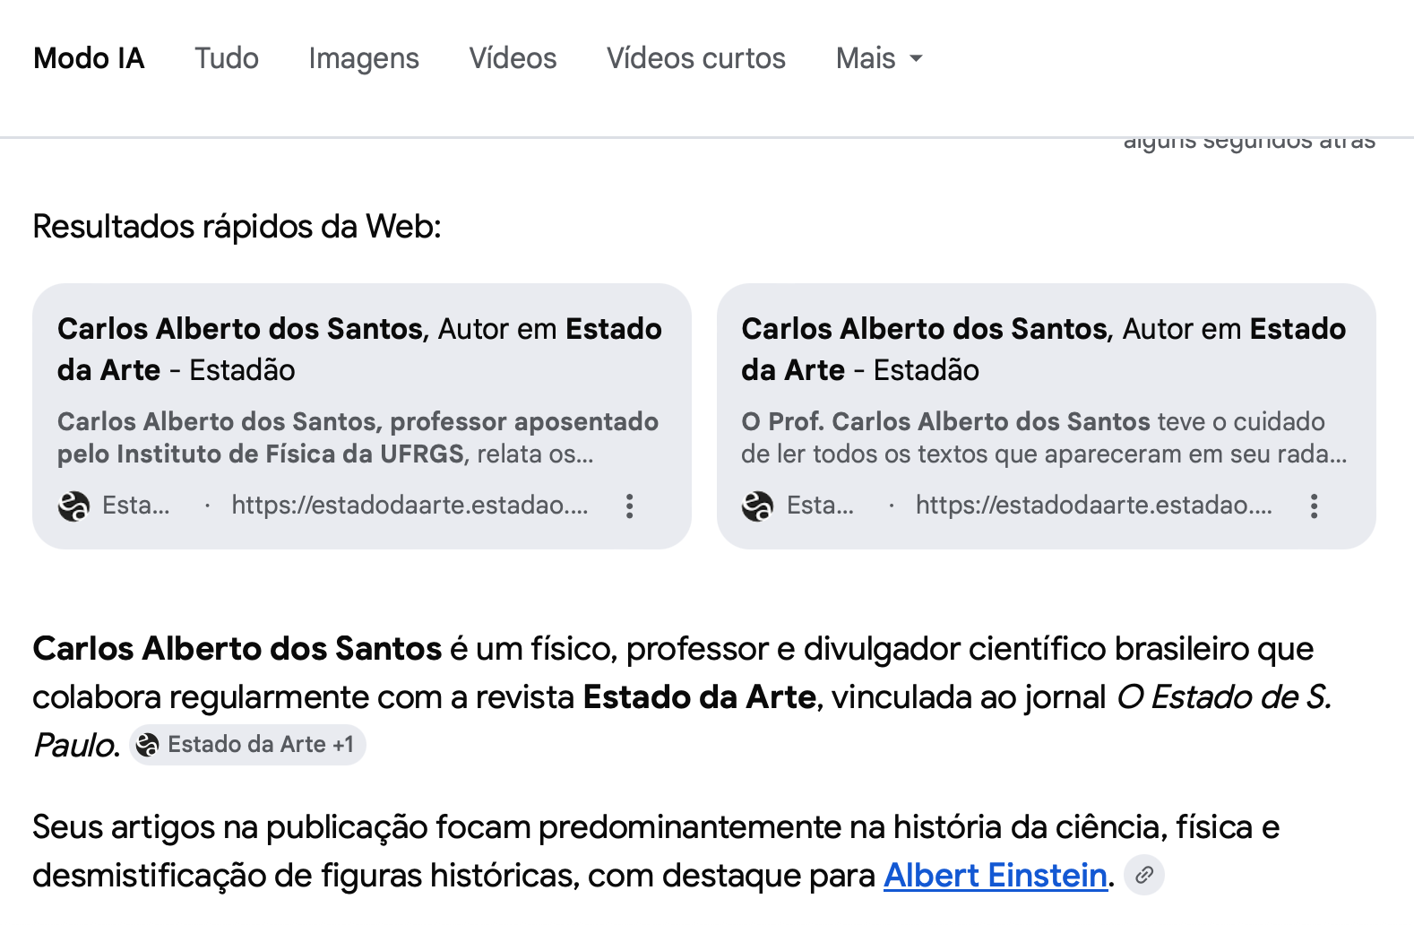Viewport: 1414px width, 925px height.
Task: Click the second card's estadodaarte.estadao URL
Action: pos(1093,506)
